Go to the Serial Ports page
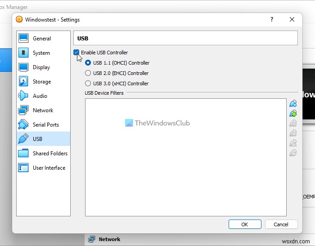Viewport: 315px width, 246px height. point(43,125)
